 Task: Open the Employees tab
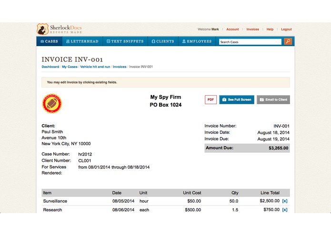coord(197,41)
